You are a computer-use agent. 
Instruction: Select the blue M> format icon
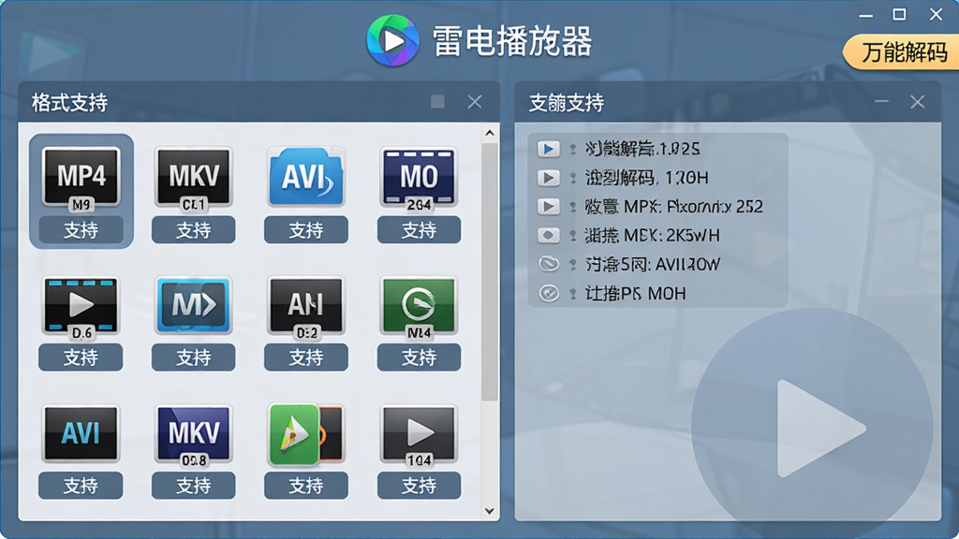(x=193, y=305)
